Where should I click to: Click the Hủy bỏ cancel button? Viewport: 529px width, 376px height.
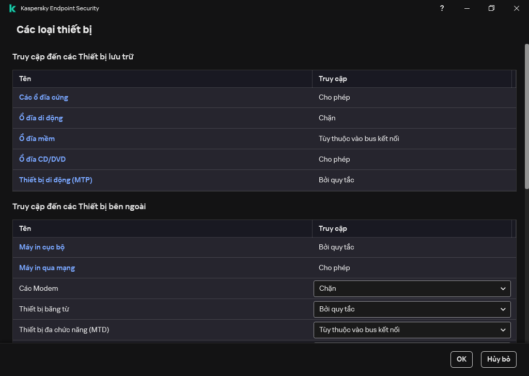(x=498, y=359)
